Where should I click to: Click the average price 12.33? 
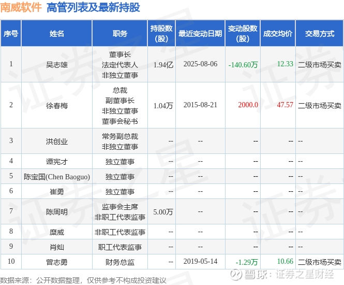coord(285,64)
